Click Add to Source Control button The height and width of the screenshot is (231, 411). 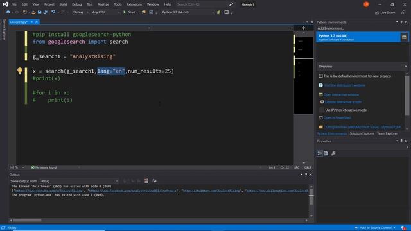tap(375, 228)
